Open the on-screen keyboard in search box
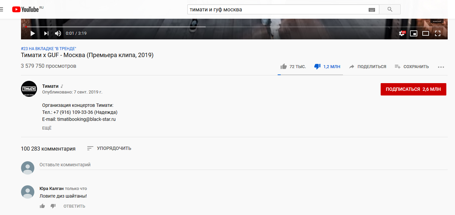Screen dimensions: 455x215 tap(372, 10)
